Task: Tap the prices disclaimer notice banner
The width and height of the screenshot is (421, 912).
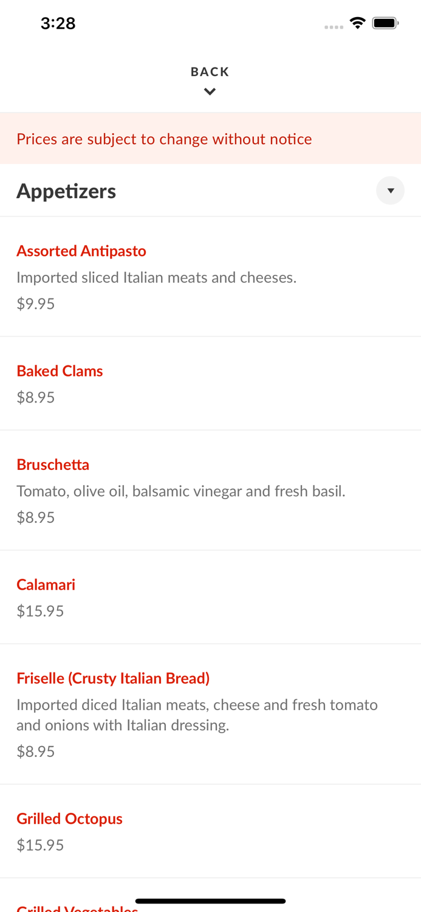Action: (165, 139)
